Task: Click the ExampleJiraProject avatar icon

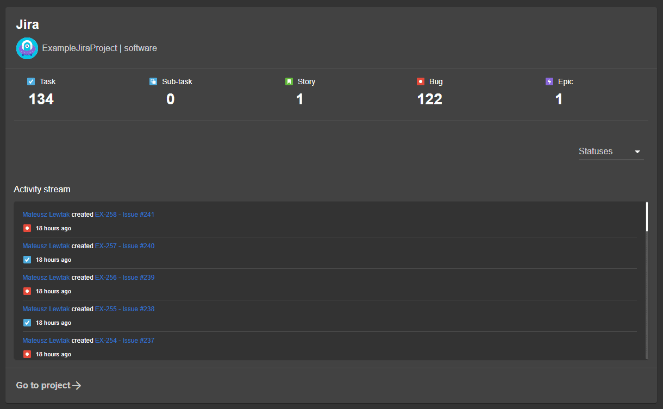Action: pos(27,48)
